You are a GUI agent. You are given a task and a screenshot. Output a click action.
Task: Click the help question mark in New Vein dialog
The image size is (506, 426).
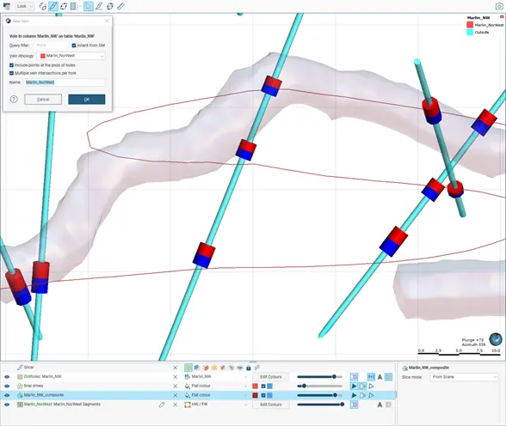[14, 99]
